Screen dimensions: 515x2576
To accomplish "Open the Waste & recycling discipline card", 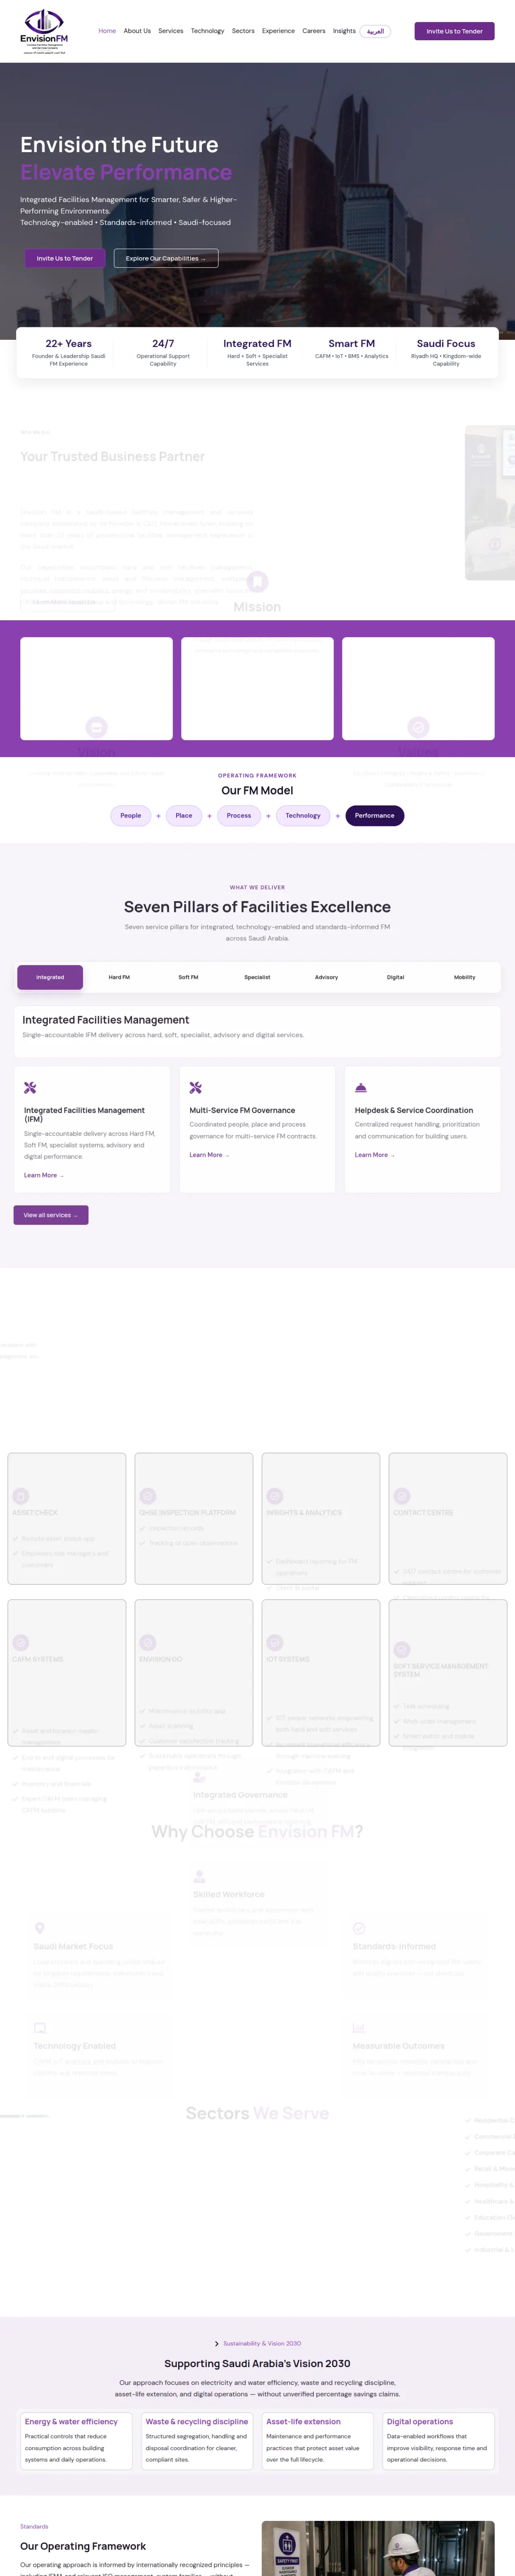I will point(197,2441).
